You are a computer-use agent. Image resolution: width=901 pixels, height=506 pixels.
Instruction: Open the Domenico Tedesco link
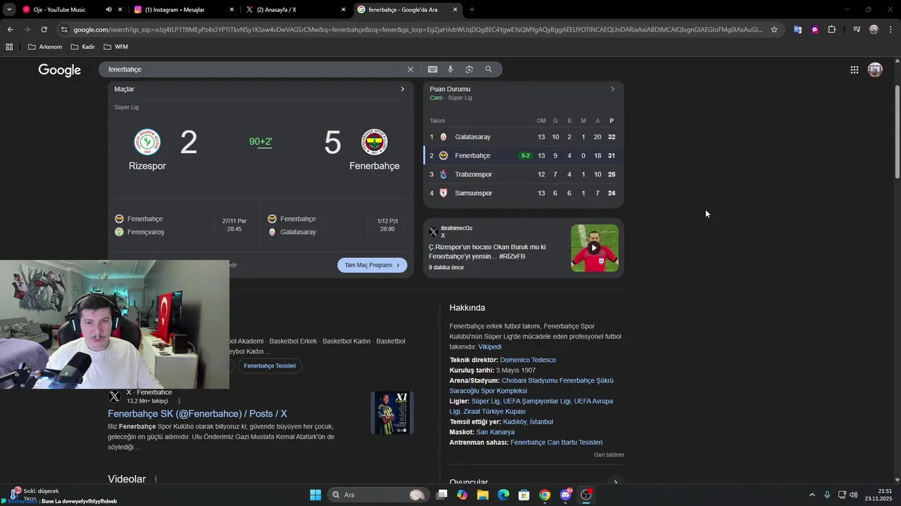click(x=528, y=360)
